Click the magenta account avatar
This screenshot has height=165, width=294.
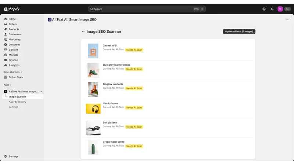point(280,9)
